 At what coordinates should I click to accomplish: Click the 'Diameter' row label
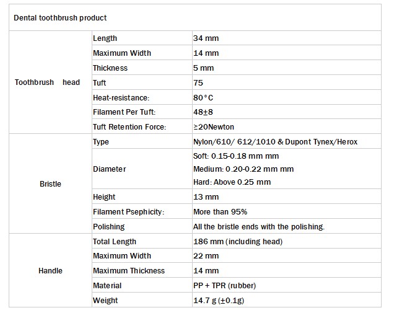(109, 169)
